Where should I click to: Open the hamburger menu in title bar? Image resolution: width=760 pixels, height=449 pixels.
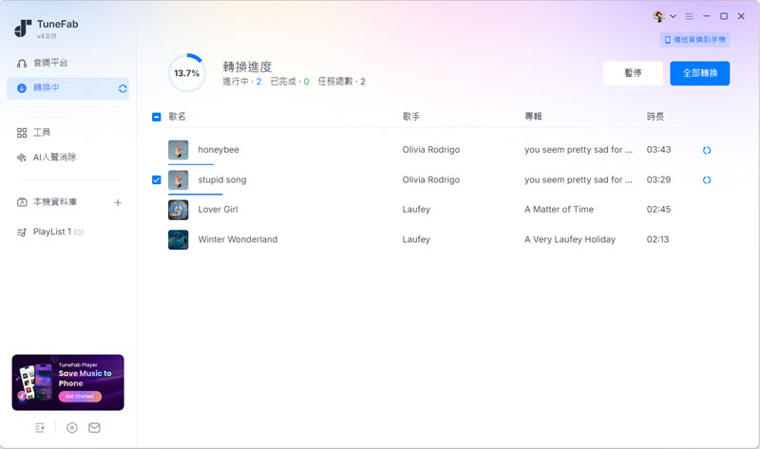[x=689, y=16]
